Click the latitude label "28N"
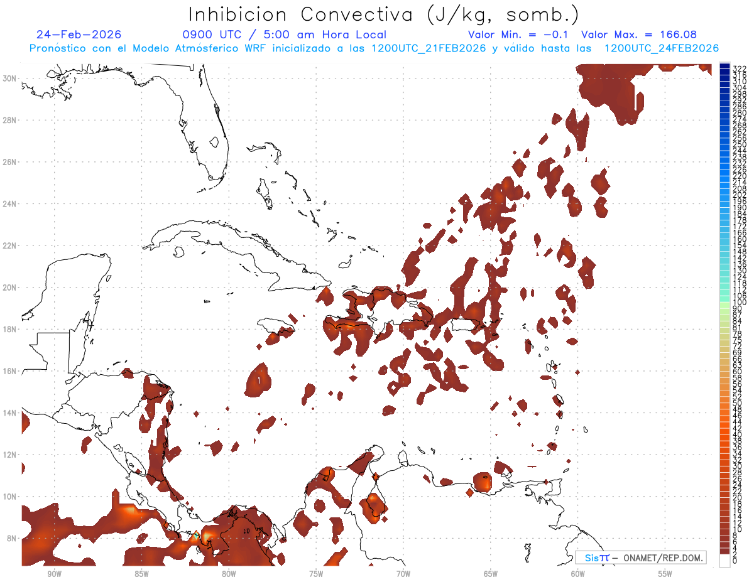754x582 pixels. (x=11, y=120)
